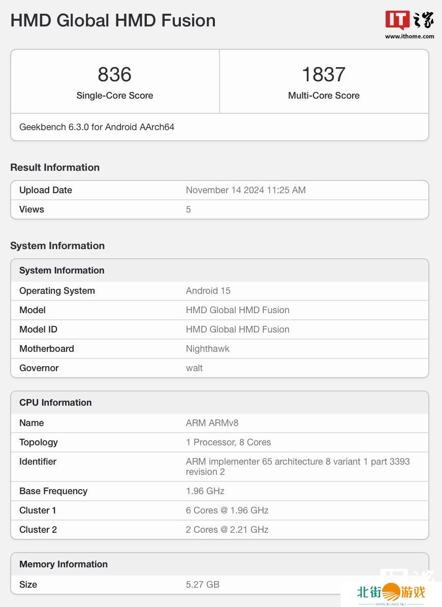Click the Upload Date value November 14 2024
Image resolution: width=442 pixels, height=607 pixels.
tap(246, 190)
